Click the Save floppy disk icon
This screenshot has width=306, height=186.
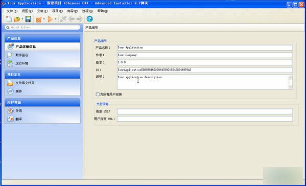point(28,19)
